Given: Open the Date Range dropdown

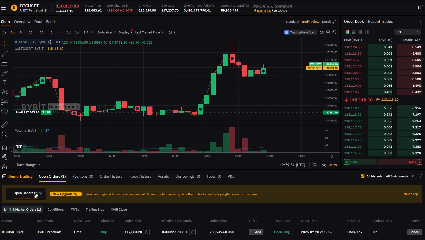Looking at the screenshot, I should 28,165.
